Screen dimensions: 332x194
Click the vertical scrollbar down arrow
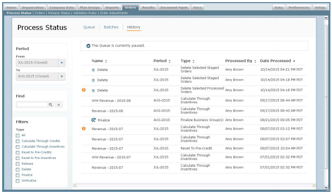point(326,187)
